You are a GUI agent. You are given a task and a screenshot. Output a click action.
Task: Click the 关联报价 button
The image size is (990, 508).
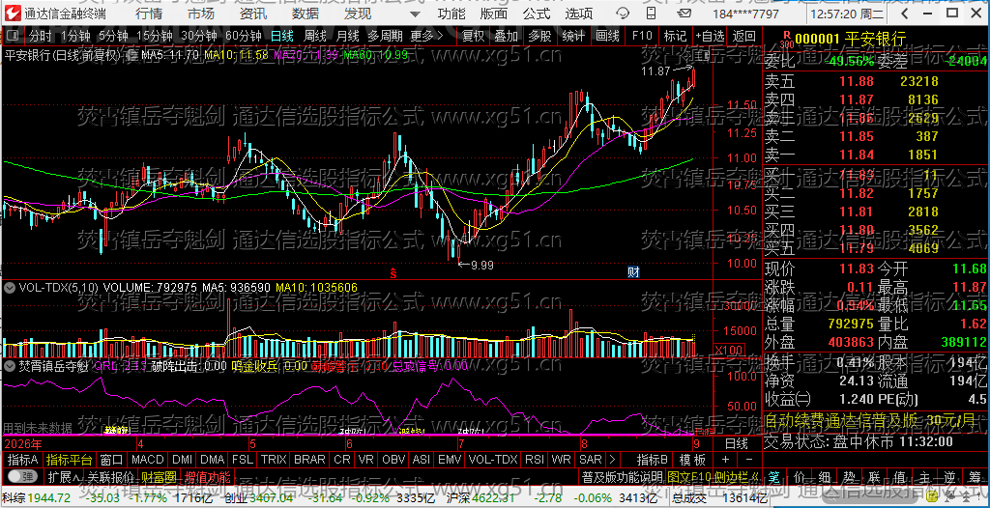[110, 476]
